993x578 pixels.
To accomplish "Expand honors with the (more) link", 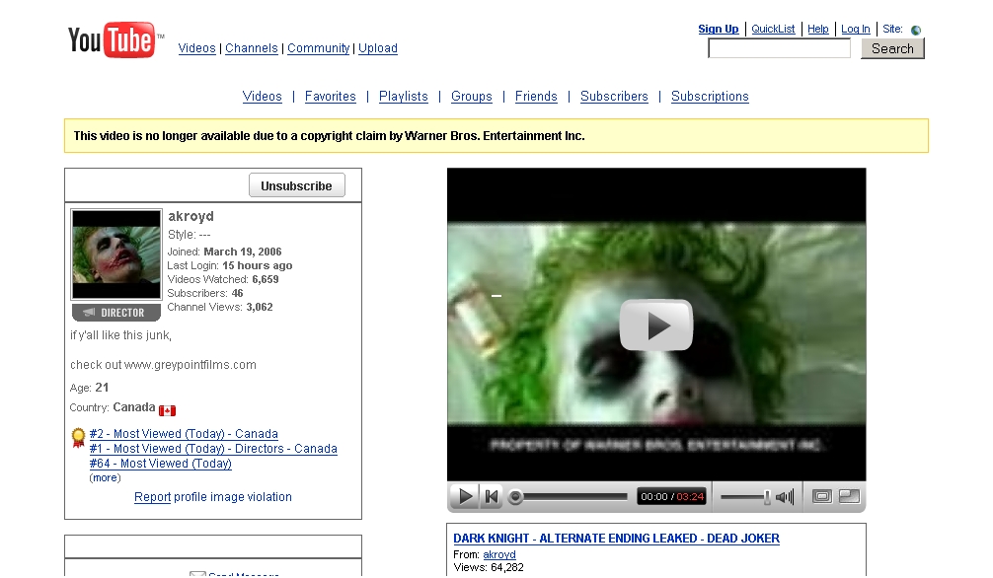I will 106,478.
